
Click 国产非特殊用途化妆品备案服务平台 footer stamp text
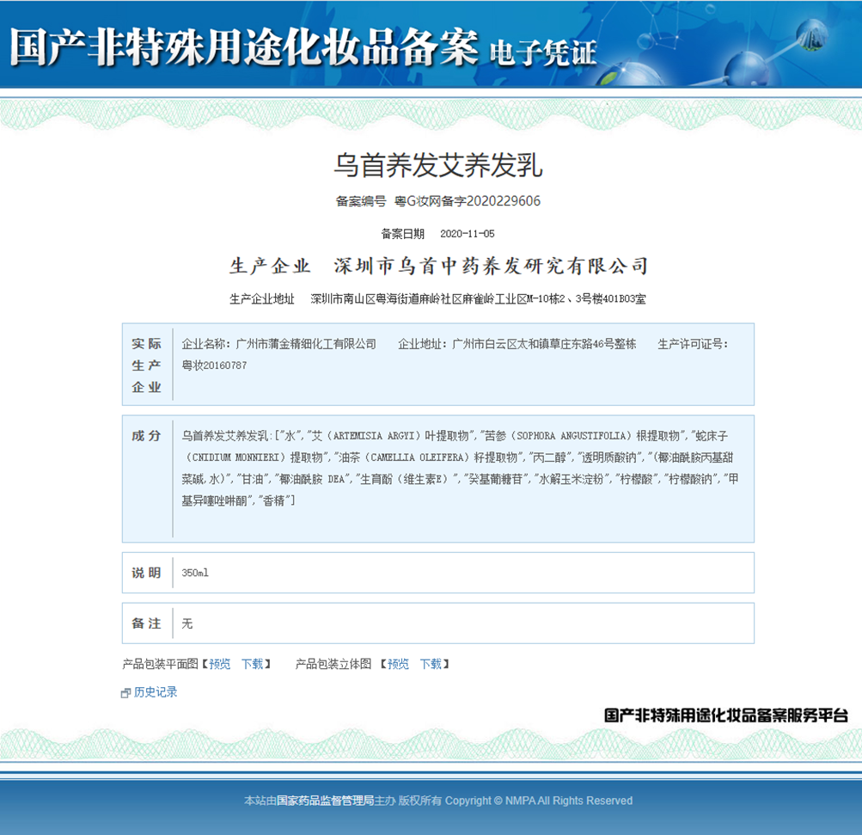[x=725, y=715]
